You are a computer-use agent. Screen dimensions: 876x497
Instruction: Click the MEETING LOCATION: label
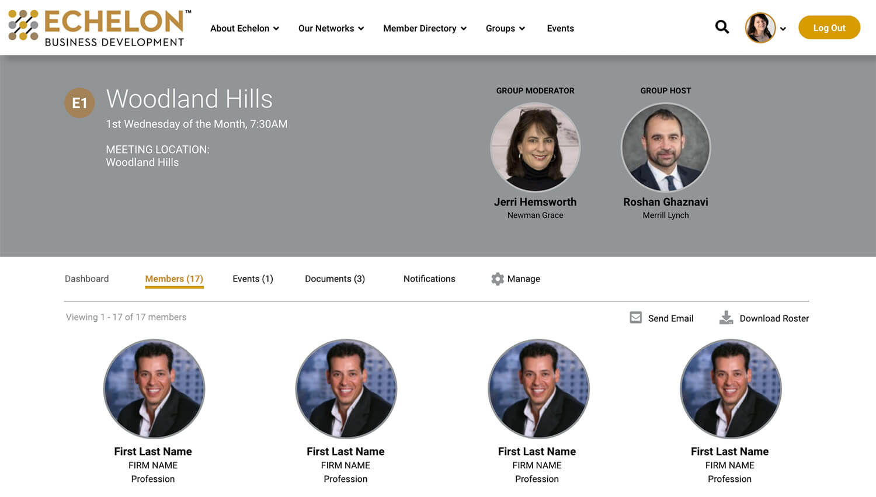pyautogui.click(x=158, y=150)
